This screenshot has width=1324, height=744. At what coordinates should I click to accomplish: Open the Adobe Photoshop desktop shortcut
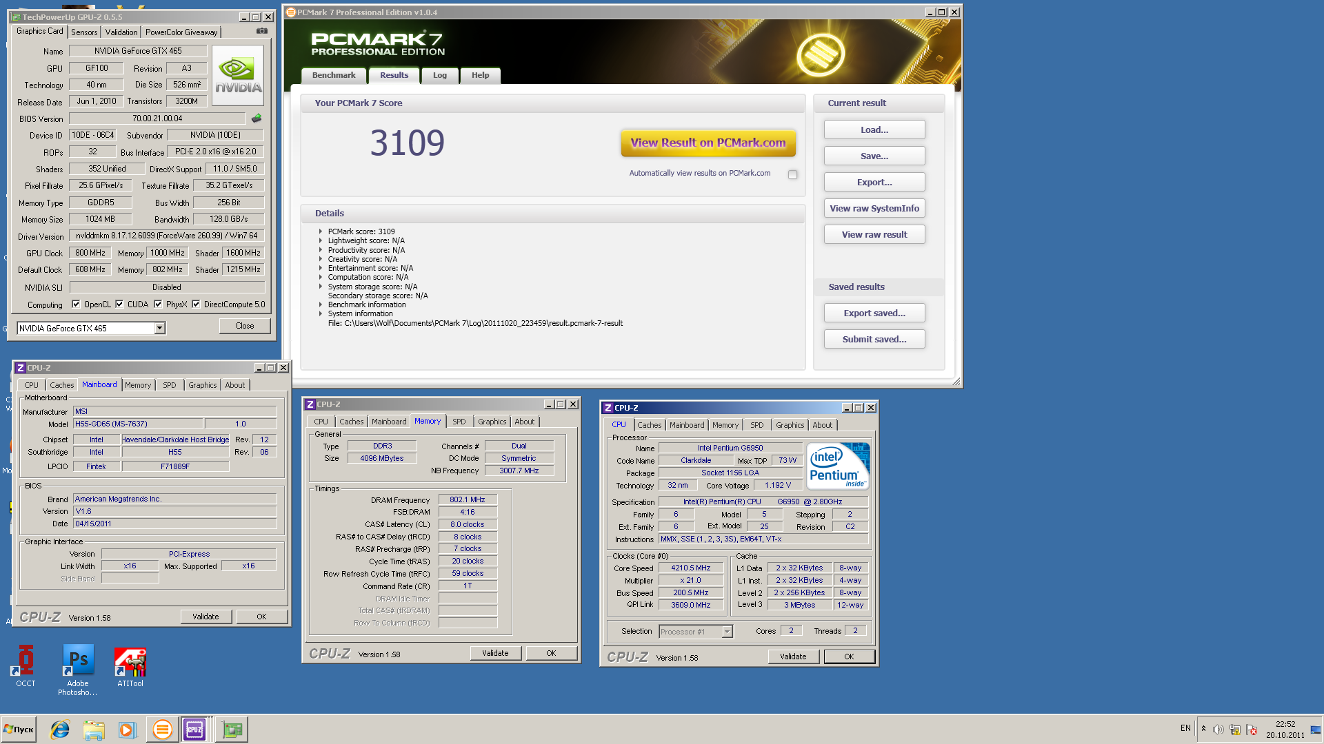78,670
